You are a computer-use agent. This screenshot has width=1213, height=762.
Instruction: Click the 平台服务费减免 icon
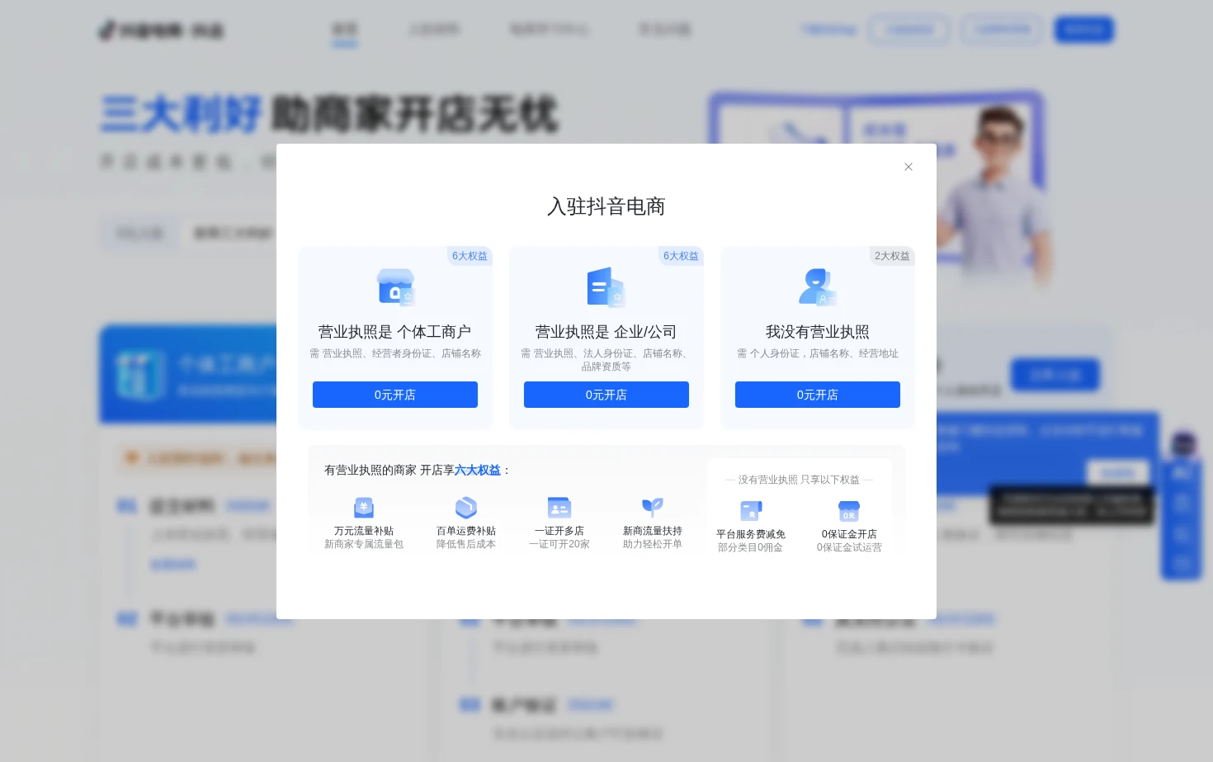[751, 511]
